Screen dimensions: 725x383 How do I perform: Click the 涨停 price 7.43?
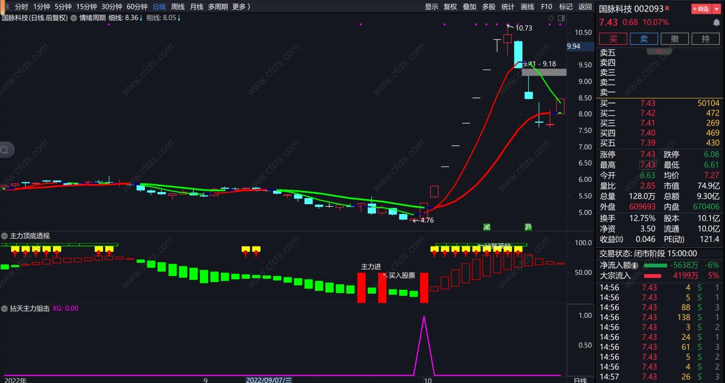648,155
